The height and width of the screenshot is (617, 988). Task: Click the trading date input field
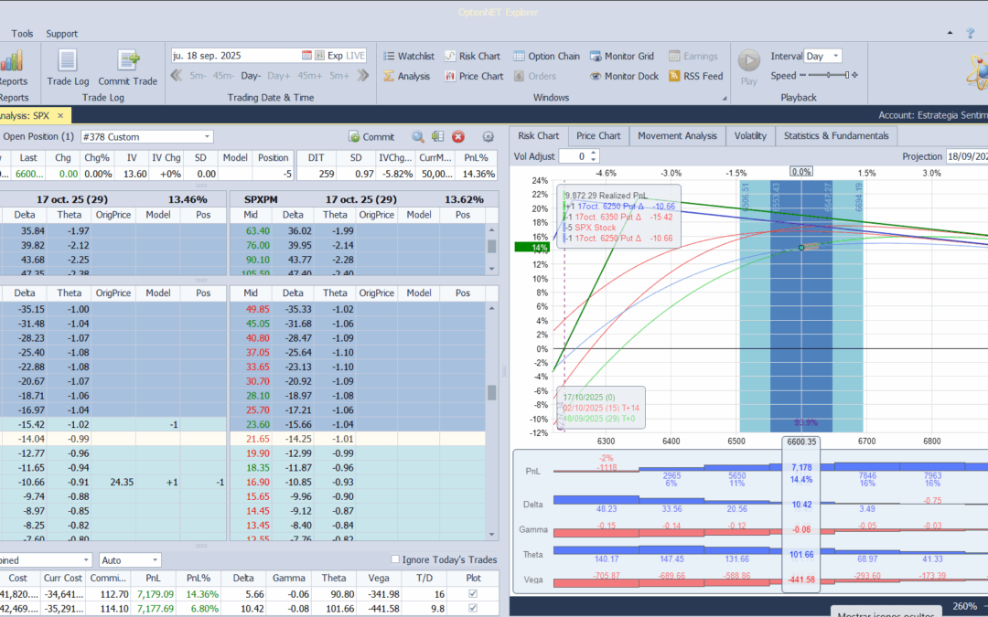236,56
